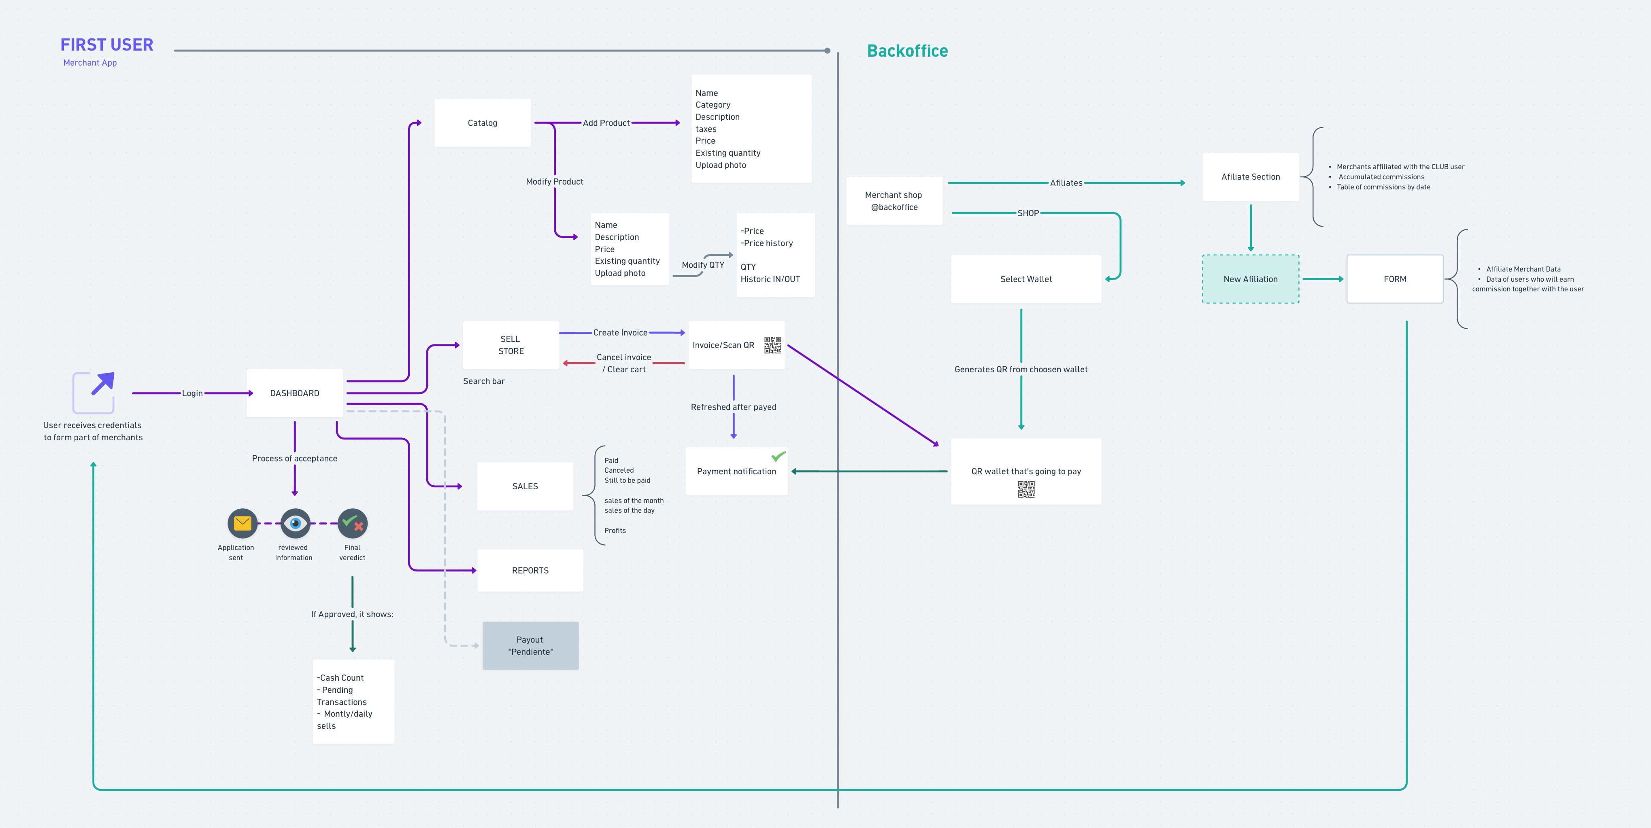
Task: Click the QR code in Invoice/Scan QR box
Action: point(772,345)
